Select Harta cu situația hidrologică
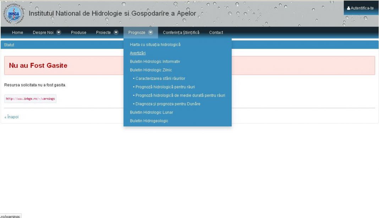 pos(155,44)
